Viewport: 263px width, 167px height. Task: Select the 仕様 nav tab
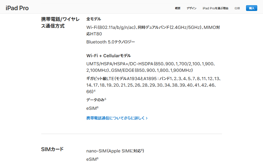pyautogui.click(x=237, y=8)
